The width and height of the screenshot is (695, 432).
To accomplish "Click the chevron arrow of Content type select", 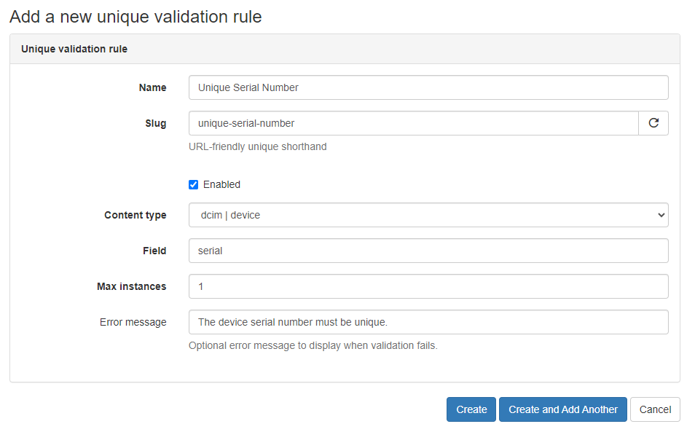I will [x=661, y=215].
